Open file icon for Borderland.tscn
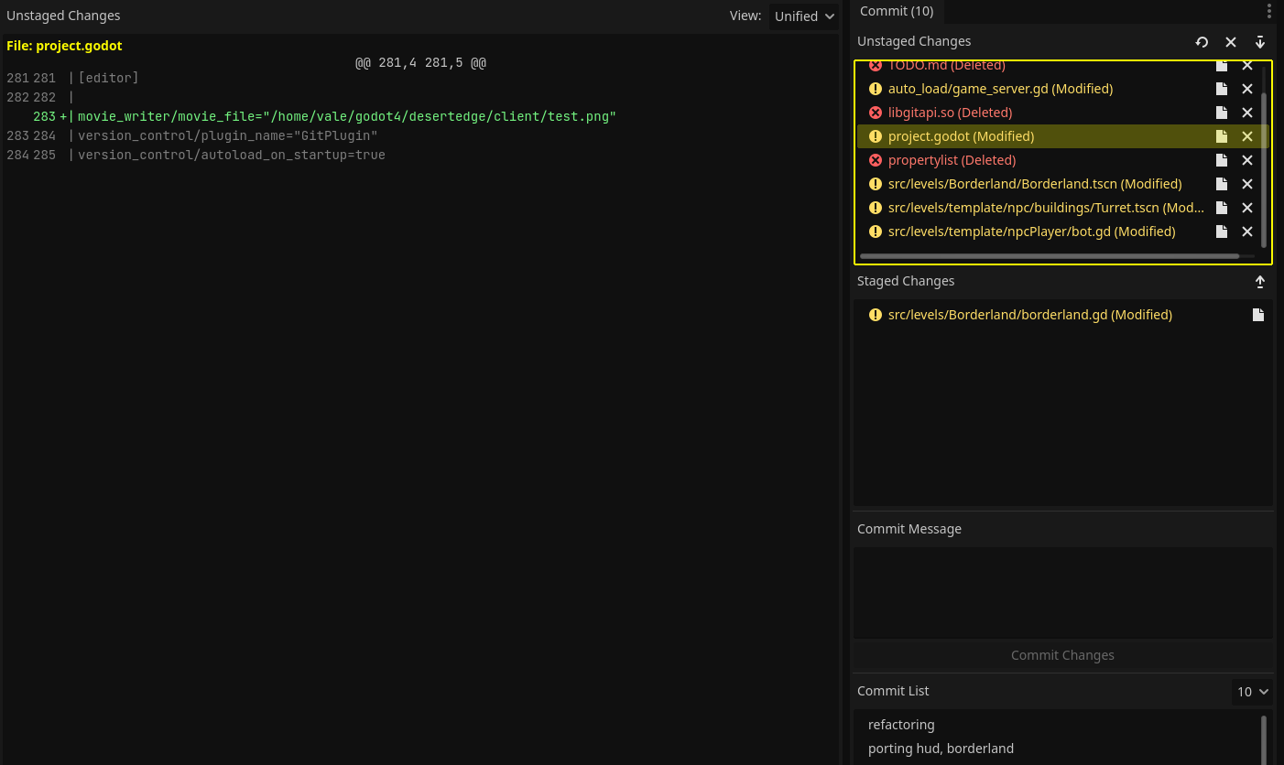The width and height of the screenshot is (1284, 765). [1222, 184]
